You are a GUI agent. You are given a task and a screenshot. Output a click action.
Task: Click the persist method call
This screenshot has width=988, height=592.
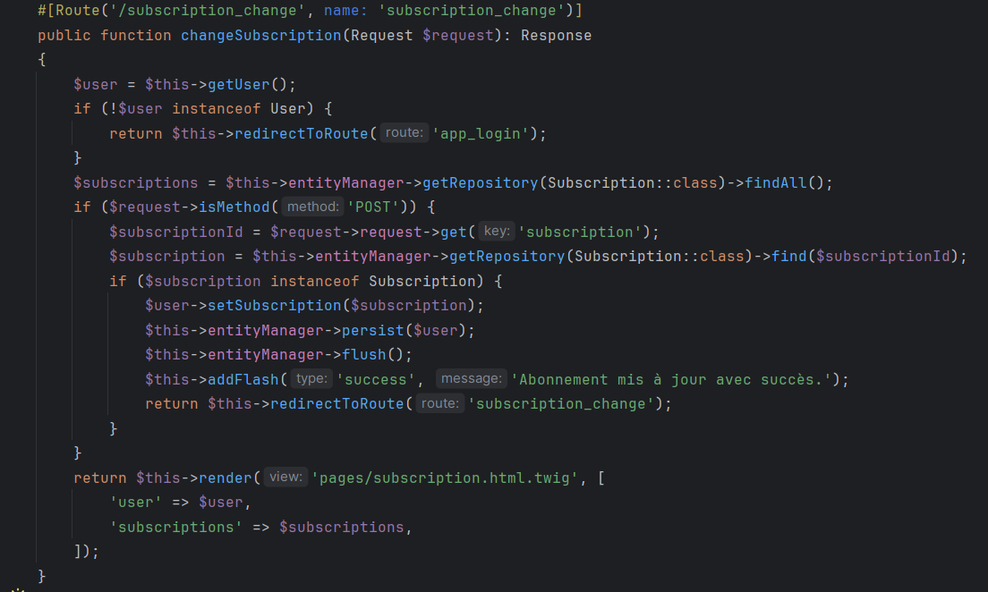tap(372, 330)
